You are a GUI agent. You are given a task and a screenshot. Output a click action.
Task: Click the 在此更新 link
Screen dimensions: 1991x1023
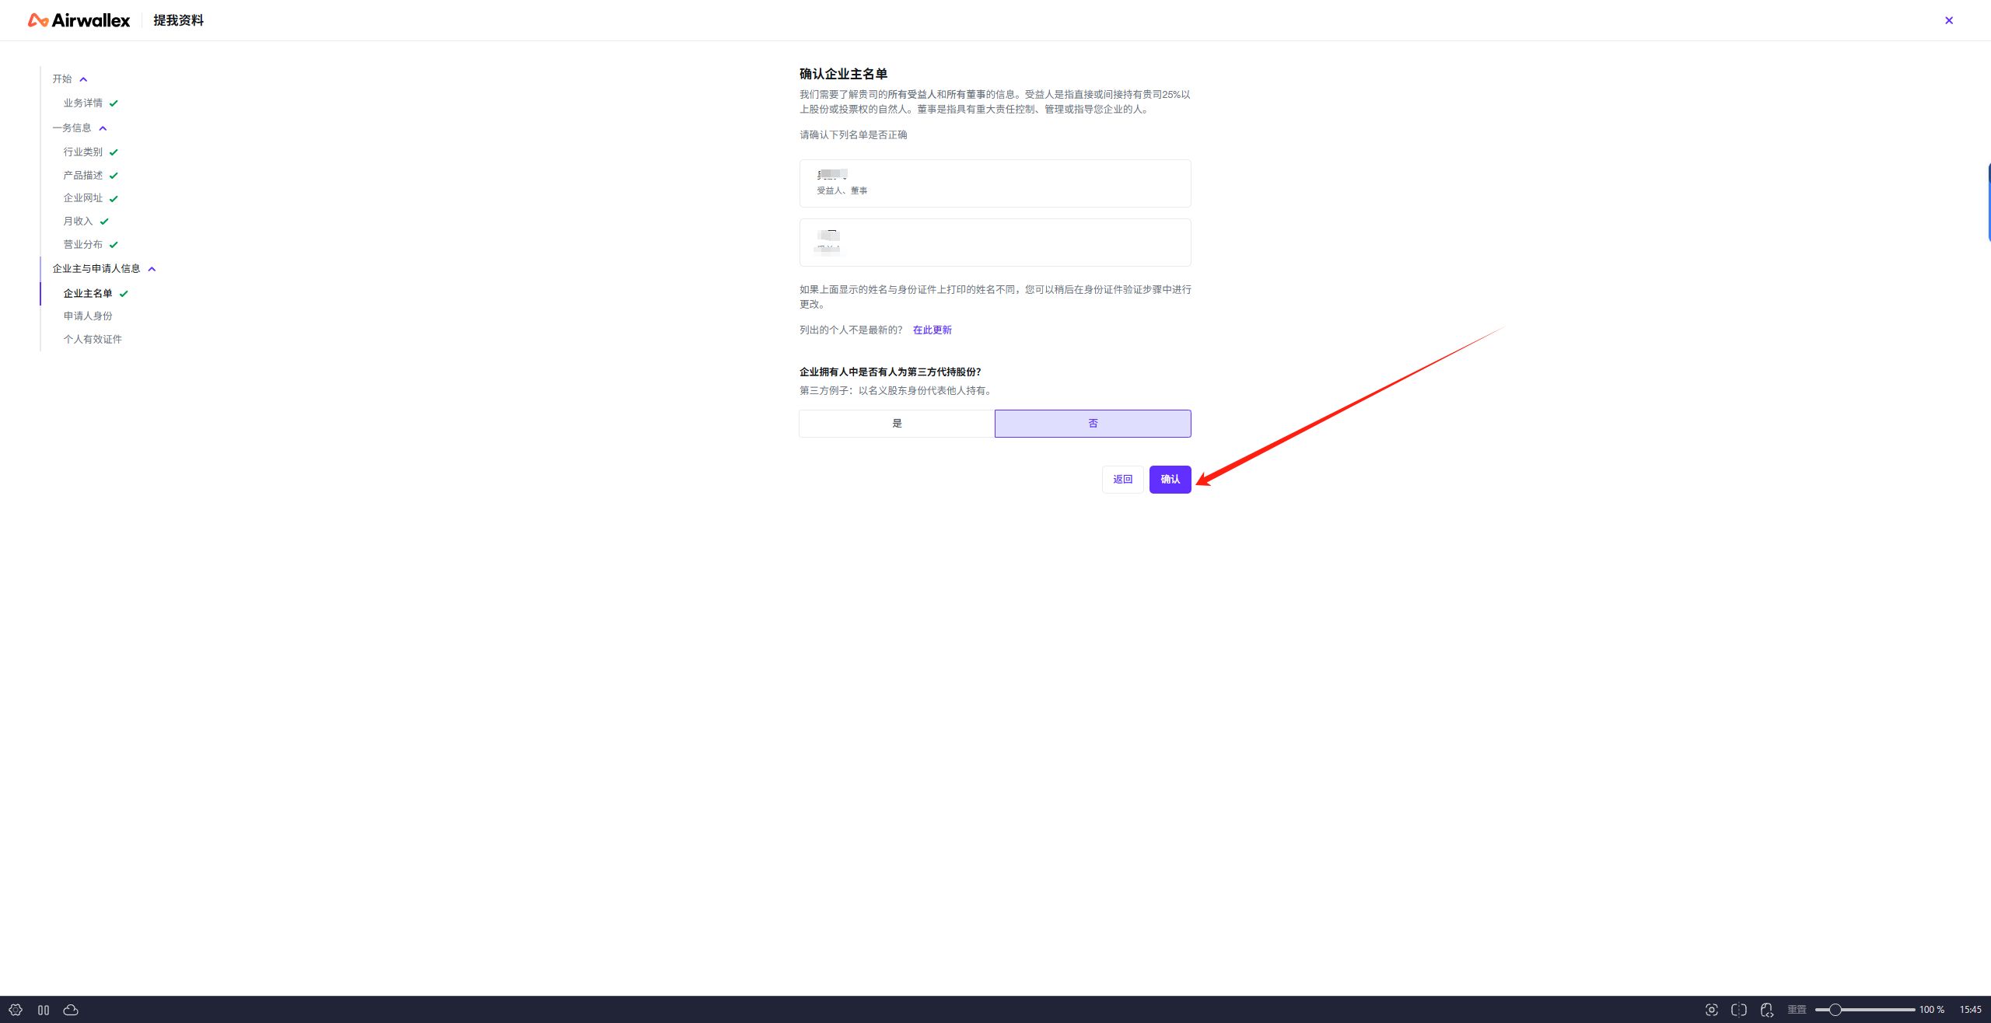coord(932,330)
